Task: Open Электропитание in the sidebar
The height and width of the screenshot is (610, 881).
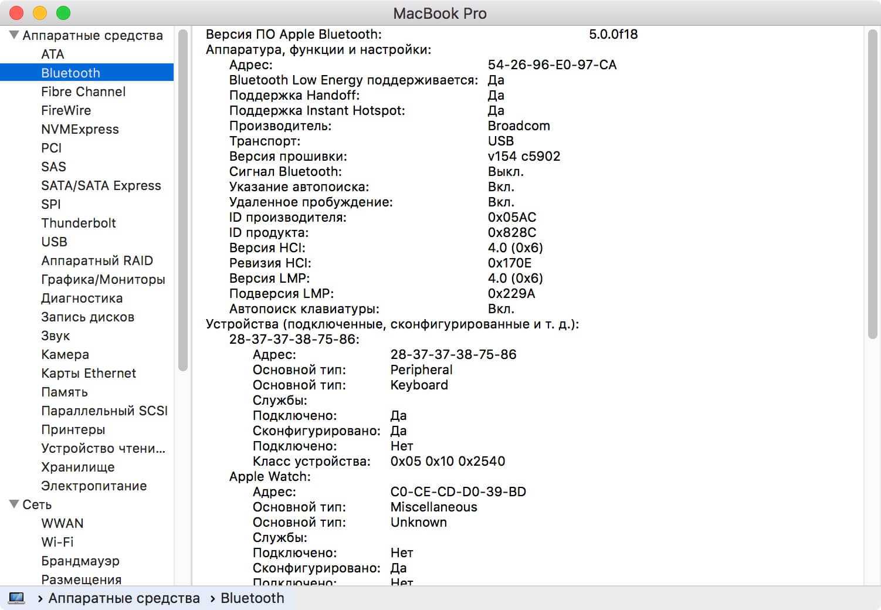Action: pos(94,486)
